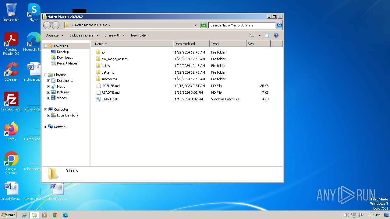Open Chrome from the taskbar

tap(55, 215)
